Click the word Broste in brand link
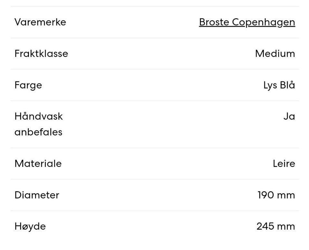 pyautogui.click(x=214, y=22)
